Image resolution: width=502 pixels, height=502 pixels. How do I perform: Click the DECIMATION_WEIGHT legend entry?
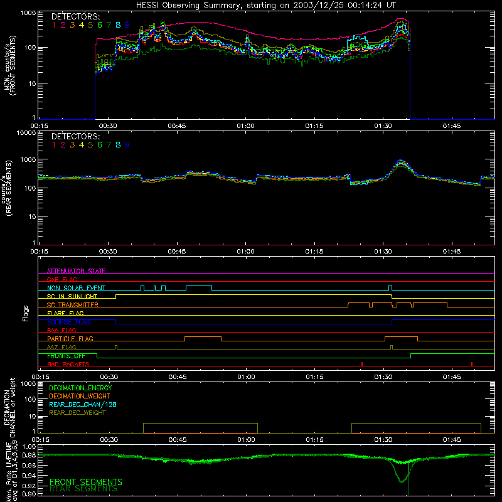pyautogui.click(x=80, y=396)
